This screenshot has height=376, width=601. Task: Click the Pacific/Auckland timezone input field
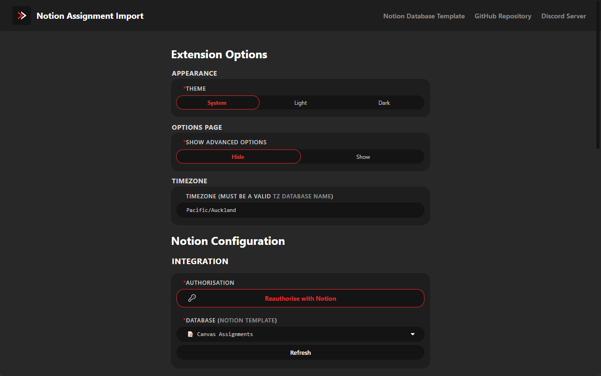pyautogui.click(x=300, y=210)
